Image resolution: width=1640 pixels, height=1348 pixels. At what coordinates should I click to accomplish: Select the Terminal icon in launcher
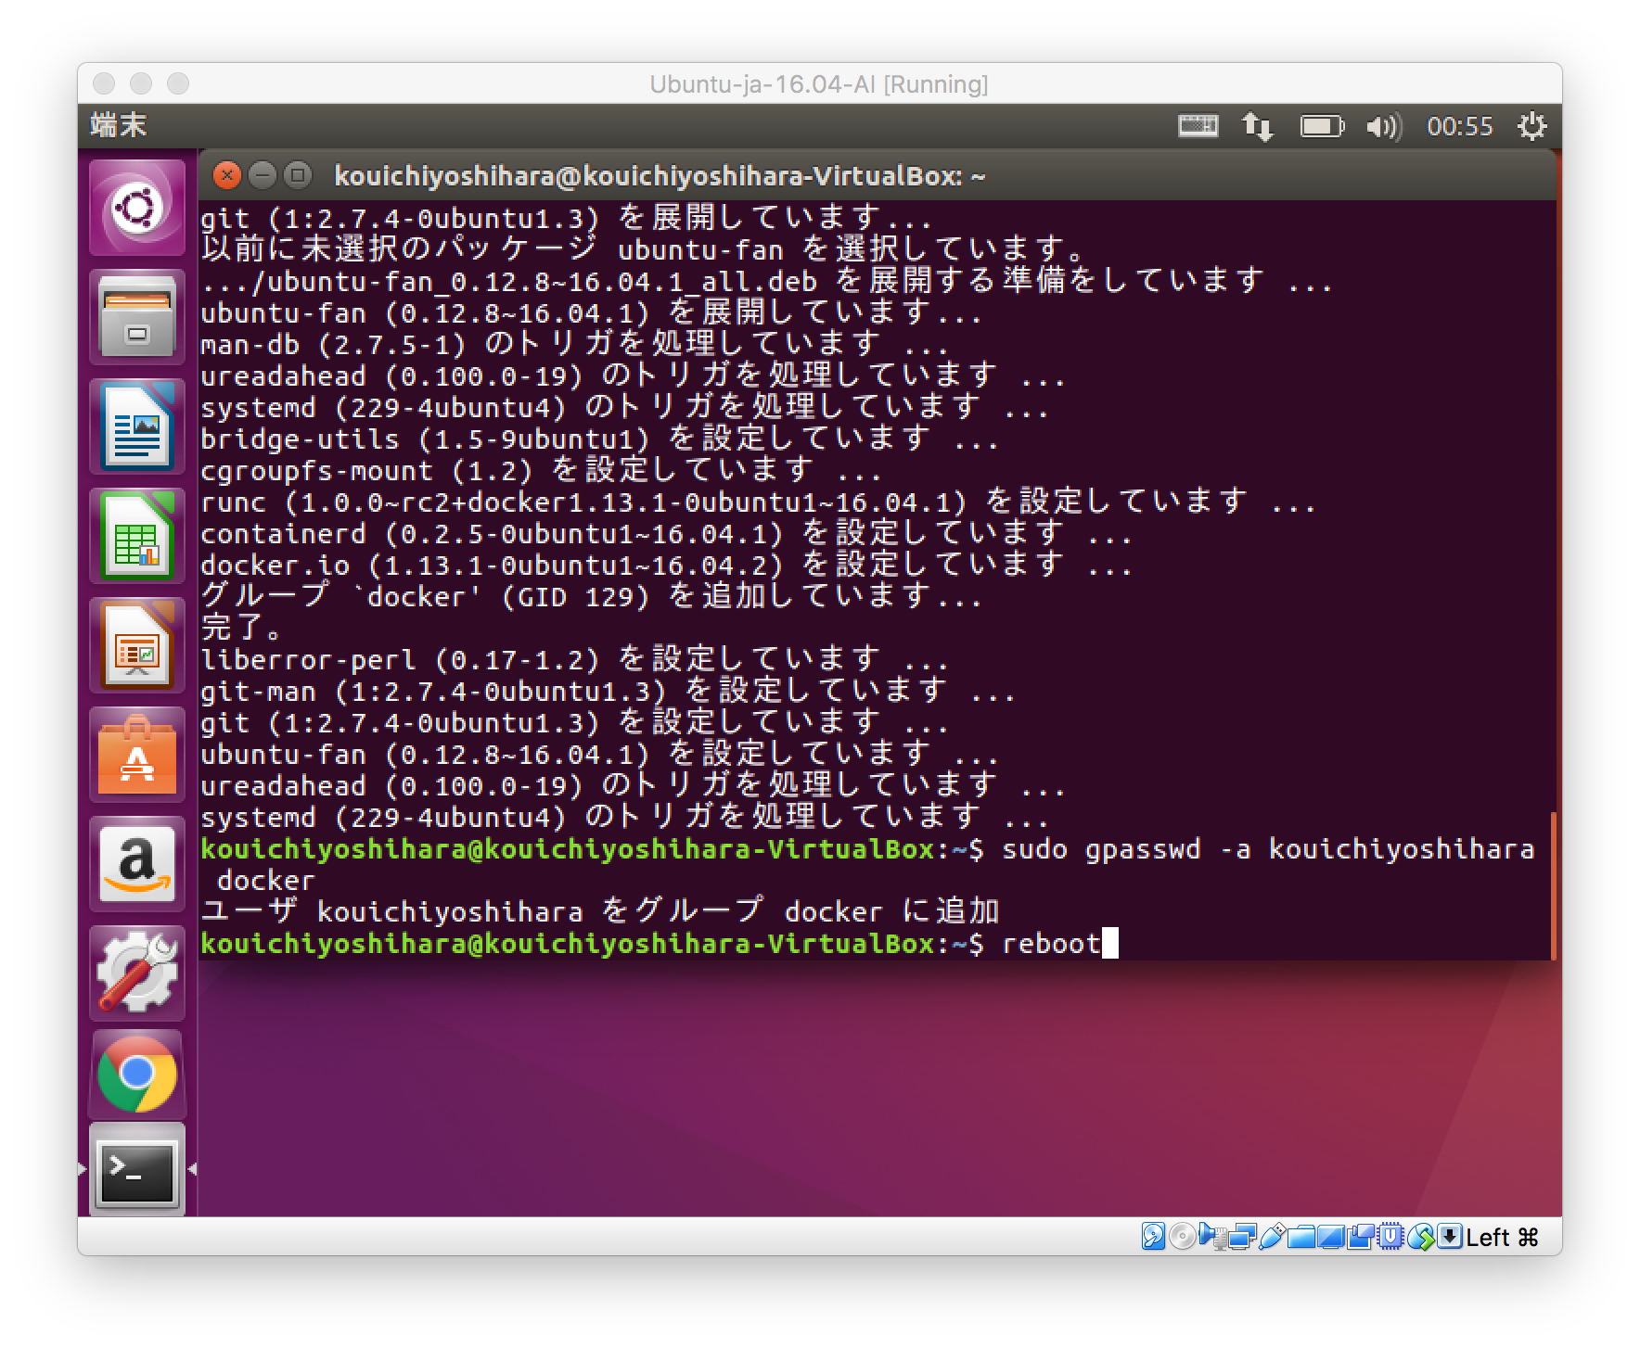tap(137, 1170)
